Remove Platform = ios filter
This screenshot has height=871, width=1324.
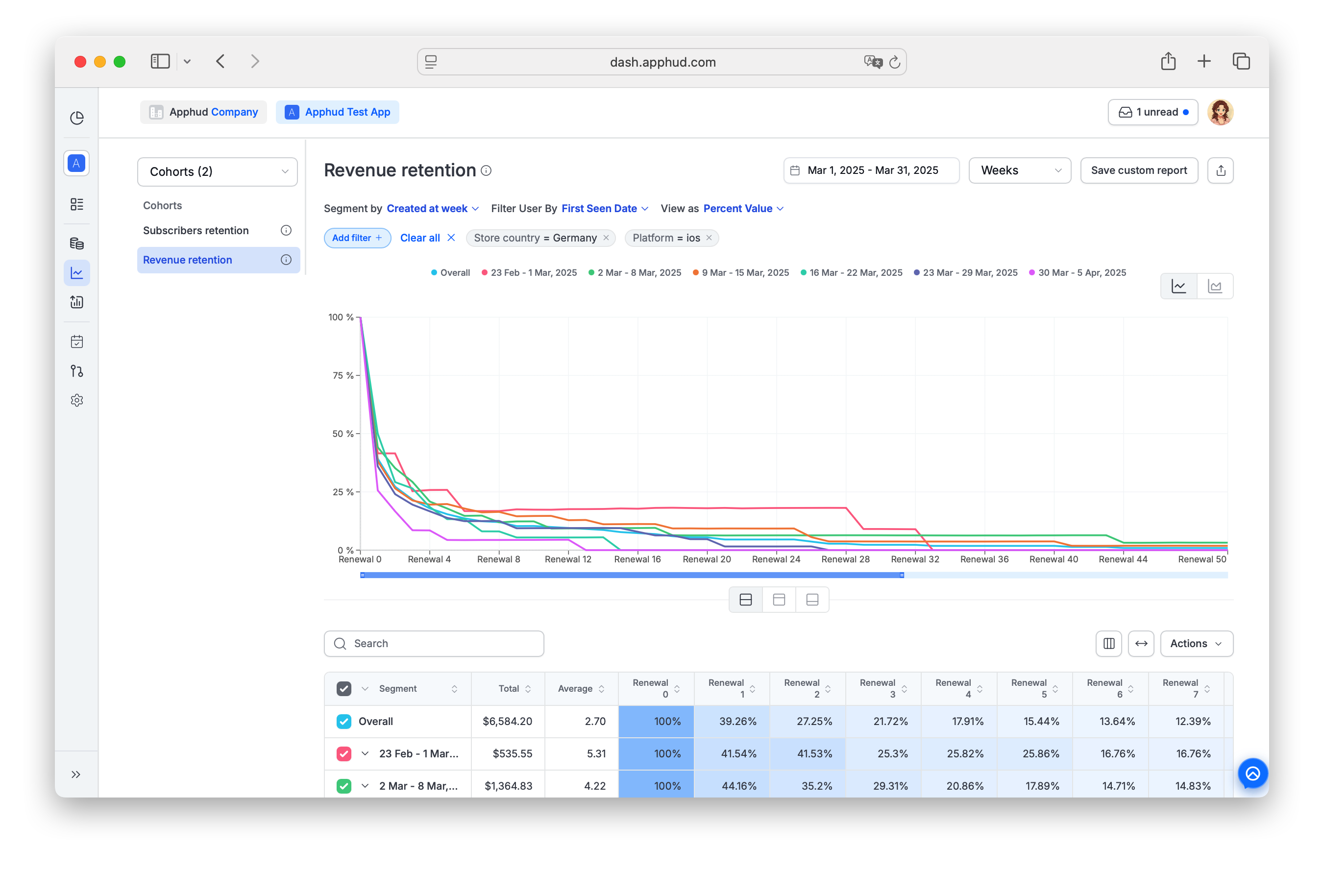pos(709,238)
